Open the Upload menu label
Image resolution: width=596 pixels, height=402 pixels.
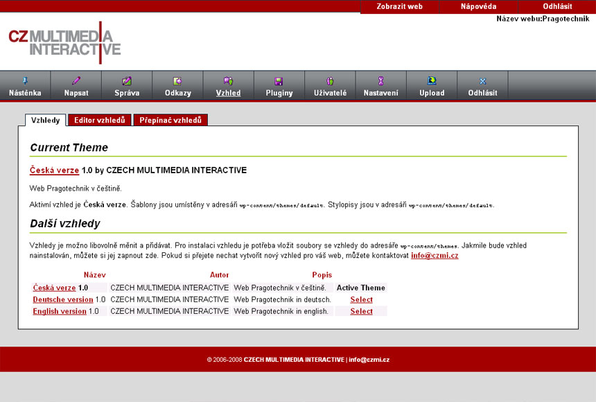(x=432, y=93)
